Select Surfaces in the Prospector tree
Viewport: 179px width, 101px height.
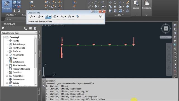[x=17, y=51]
